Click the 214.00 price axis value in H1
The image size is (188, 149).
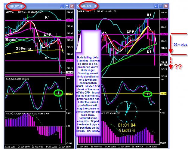click(70, 12)
